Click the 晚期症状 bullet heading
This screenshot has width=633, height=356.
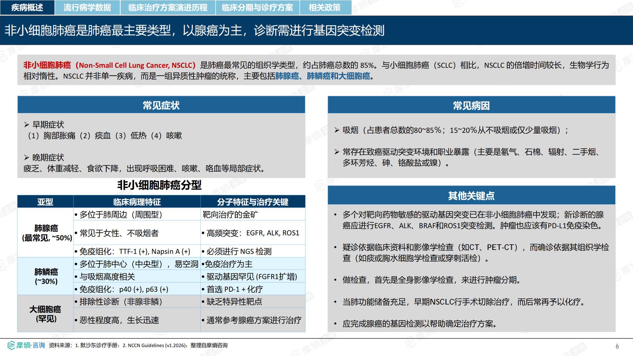(44, 157)
